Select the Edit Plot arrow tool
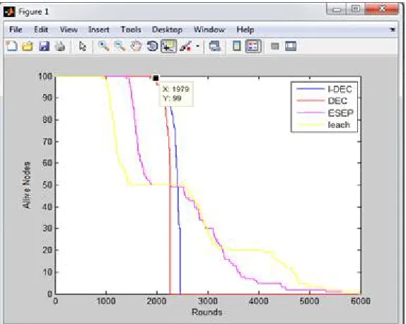Image resolution: width=406 pixels, height=324 pixels. click(82, 47)
